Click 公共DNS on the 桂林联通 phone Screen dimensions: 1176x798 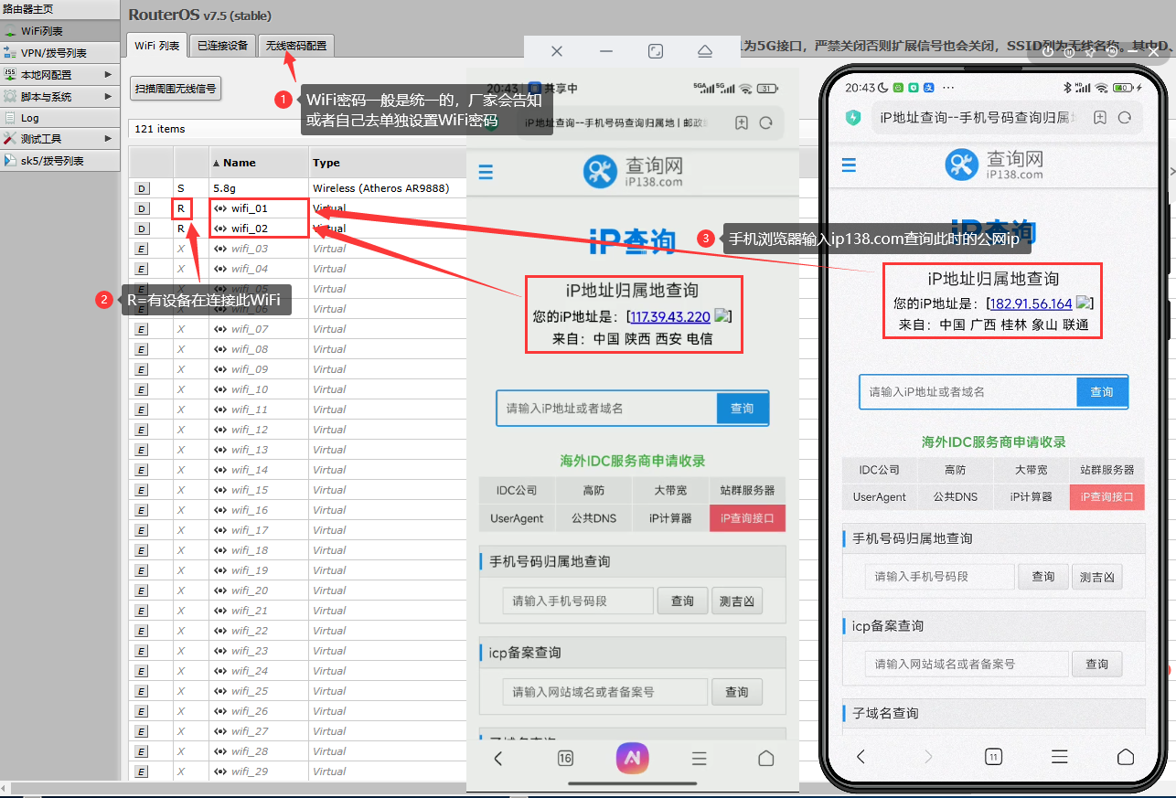(956, 497)
